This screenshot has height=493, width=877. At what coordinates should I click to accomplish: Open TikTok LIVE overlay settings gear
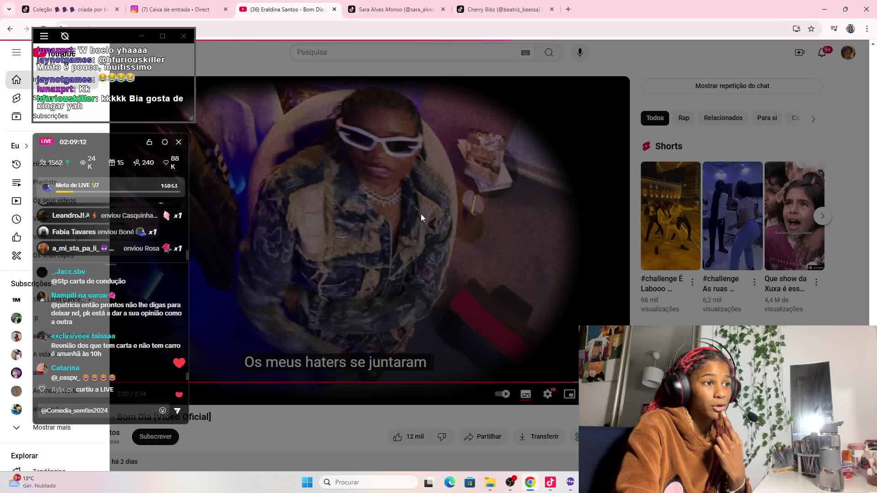click(x=165, y=142)
